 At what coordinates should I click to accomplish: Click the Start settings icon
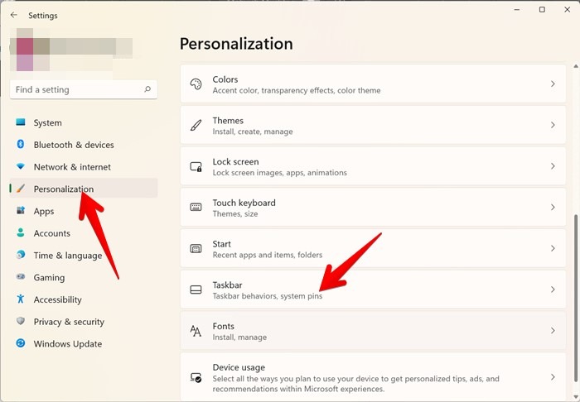[x=196, y=249]
